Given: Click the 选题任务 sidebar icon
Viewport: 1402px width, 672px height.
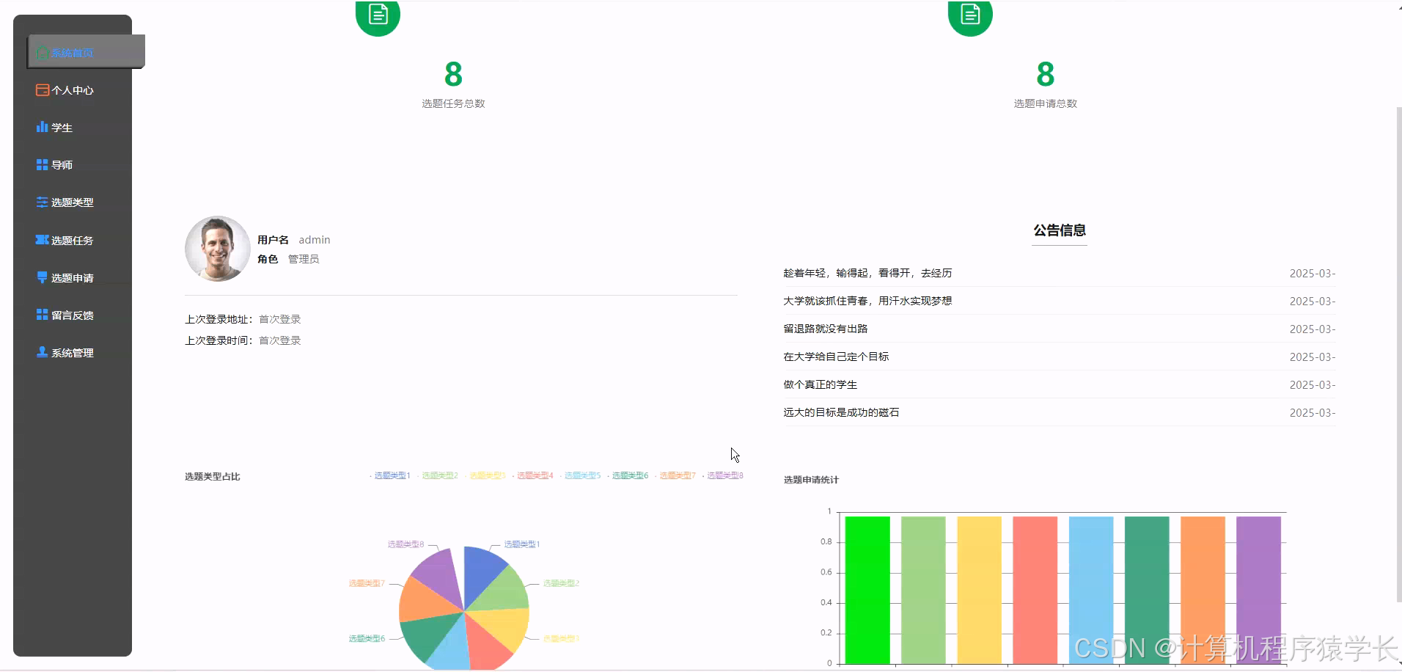Looking at the screenshot, I should coord(42,240).
